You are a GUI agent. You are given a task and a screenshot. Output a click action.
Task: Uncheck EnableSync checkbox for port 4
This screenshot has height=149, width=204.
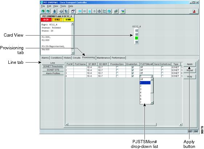pos(132,76)
